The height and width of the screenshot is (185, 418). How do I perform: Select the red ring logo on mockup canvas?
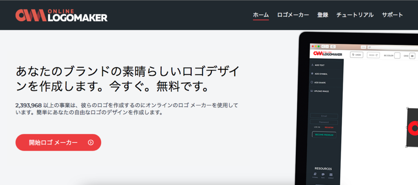(414, 128)
